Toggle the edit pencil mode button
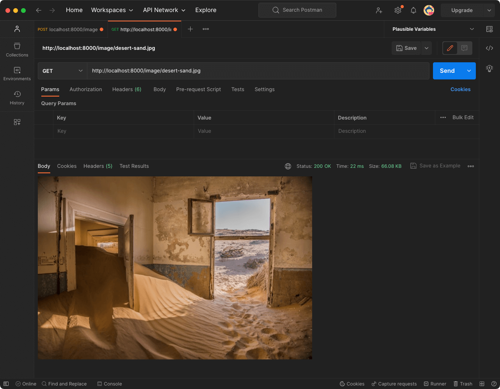 click(450, 48)
